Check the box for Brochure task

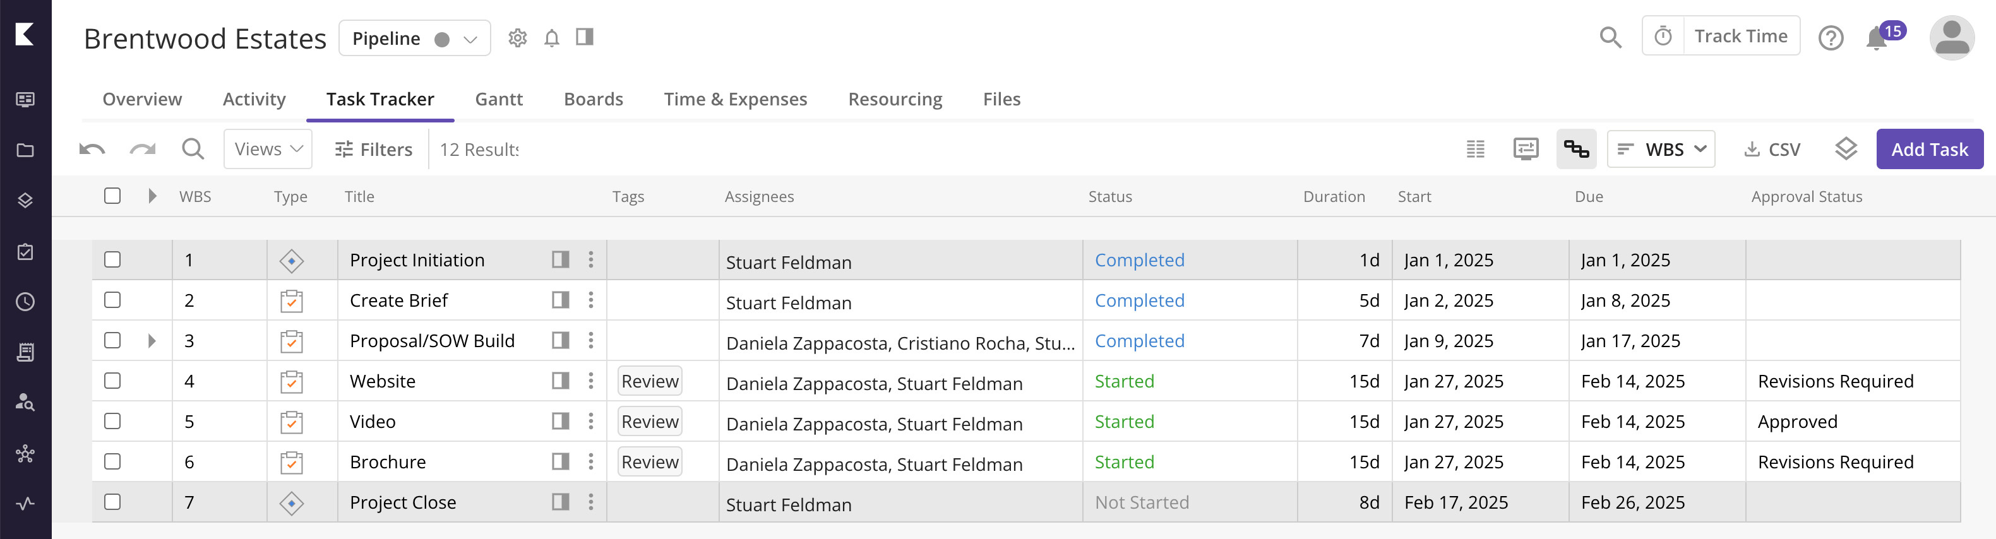(112, 461)
